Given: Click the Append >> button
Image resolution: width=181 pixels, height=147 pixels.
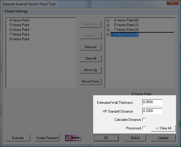Looking at the screenshot, I should [90, 24].
